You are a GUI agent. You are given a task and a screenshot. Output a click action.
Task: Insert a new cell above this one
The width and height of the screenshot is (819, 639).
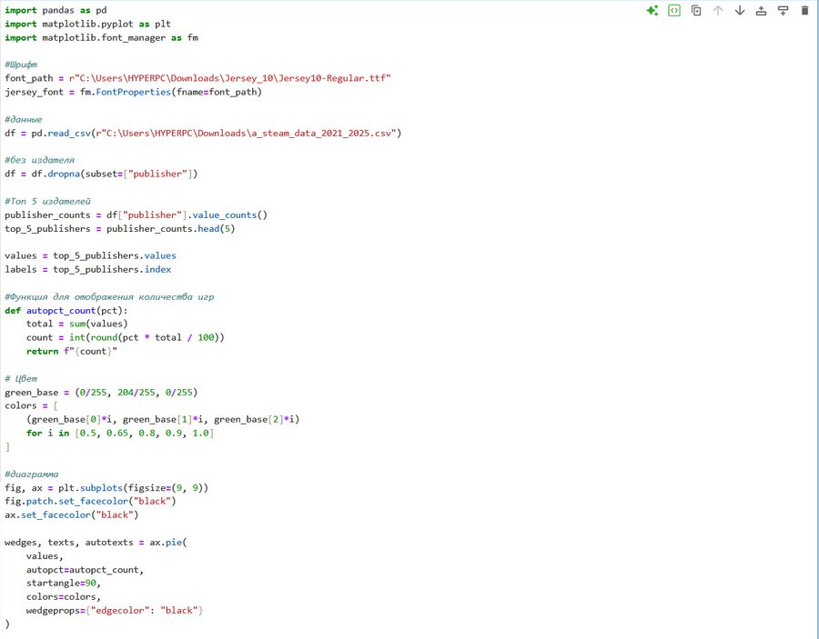[761, 11]
